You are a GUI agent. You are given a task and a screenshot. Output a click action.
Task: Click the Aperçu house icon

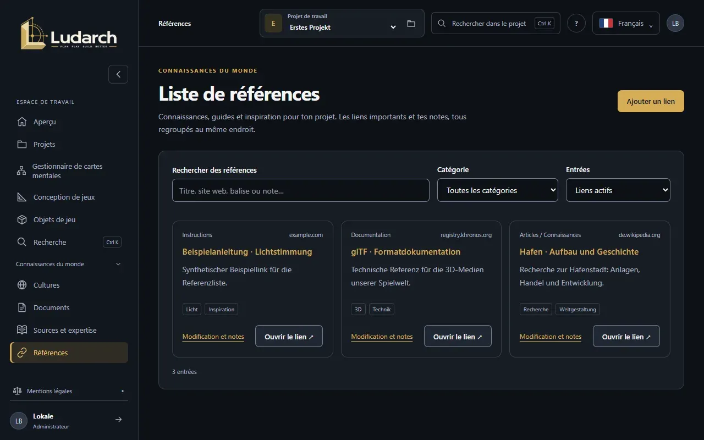pyautogui.click(x=22, y=122)
